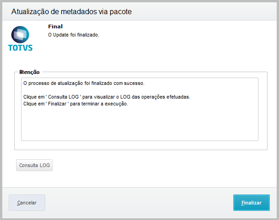Cancel the wizard with Cancelar
Viewport: 279px width, 220px height.
27,202
